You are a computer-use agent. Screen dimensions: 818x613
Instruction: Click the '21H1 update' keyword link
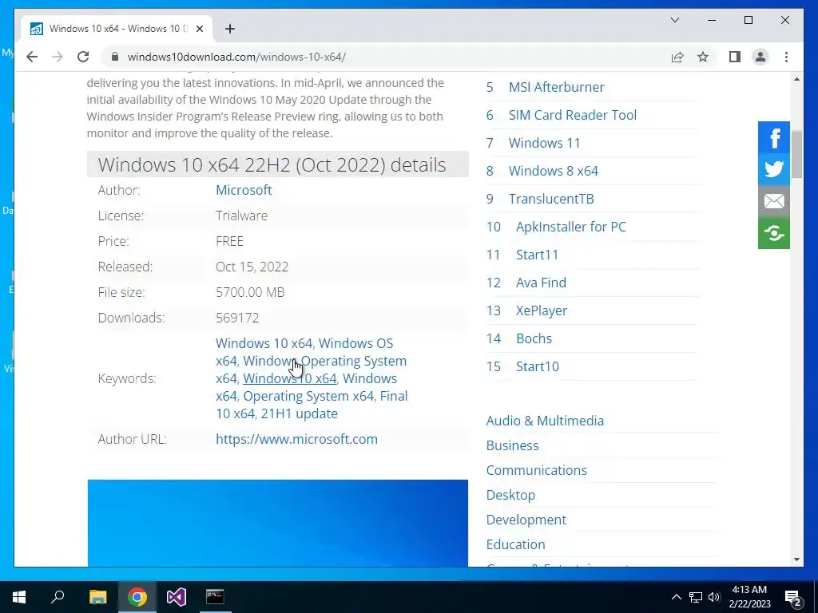click(300, 413)
